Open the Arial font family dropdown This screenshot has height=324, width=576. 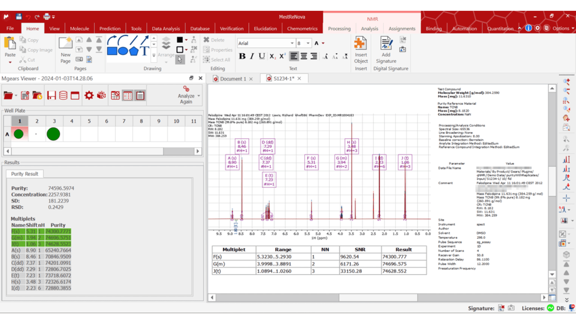(x=292, y=43)
